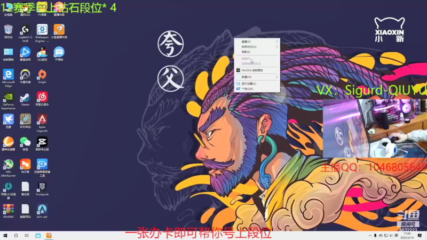The height and width of the screenshot is (240, 427).
Task: Choose 刷新(E) refresh in context menu
Action: [257, 52]
